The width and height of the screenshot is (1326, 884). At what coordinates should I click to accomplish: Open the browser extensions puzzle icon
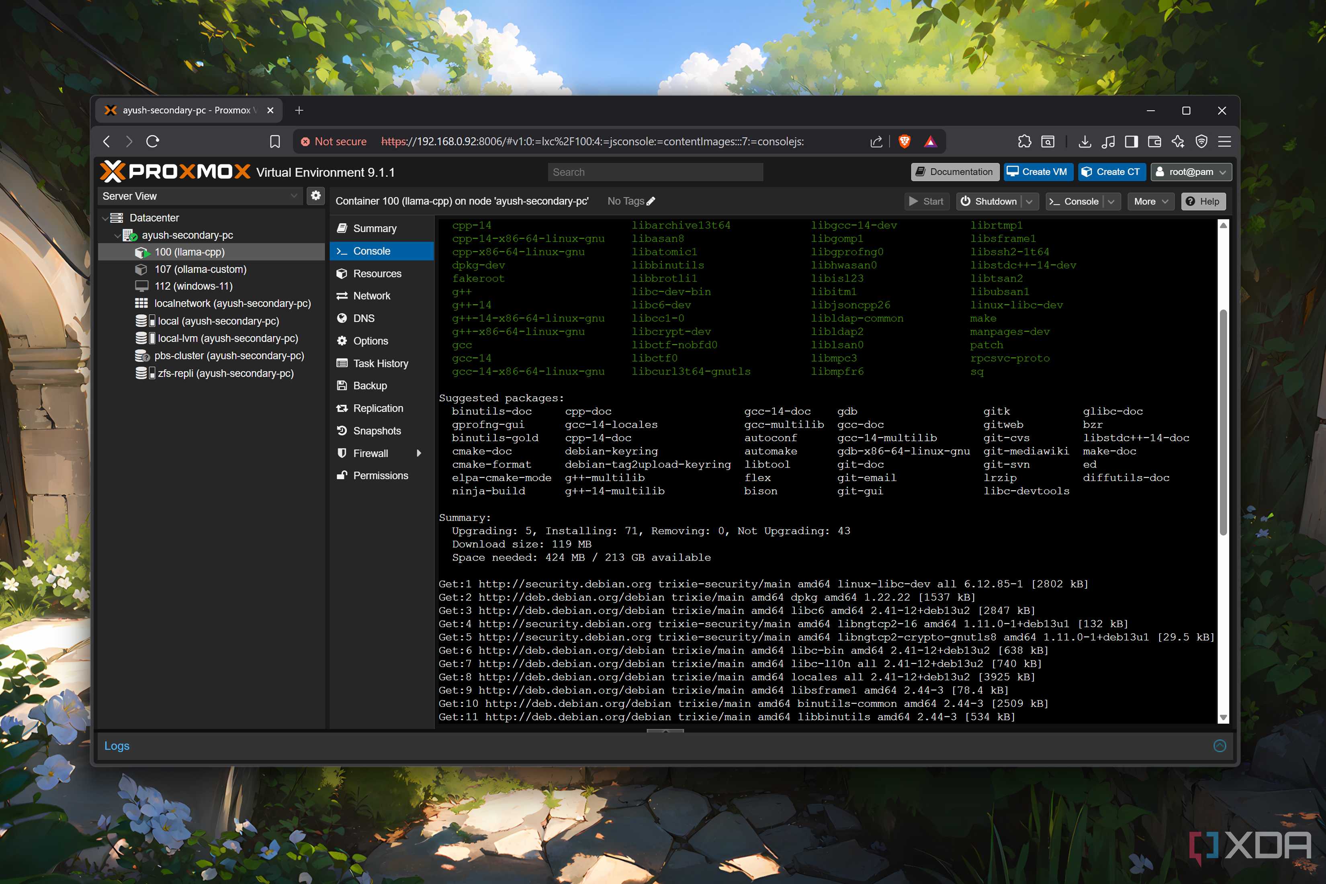[x=1024, y=141]
